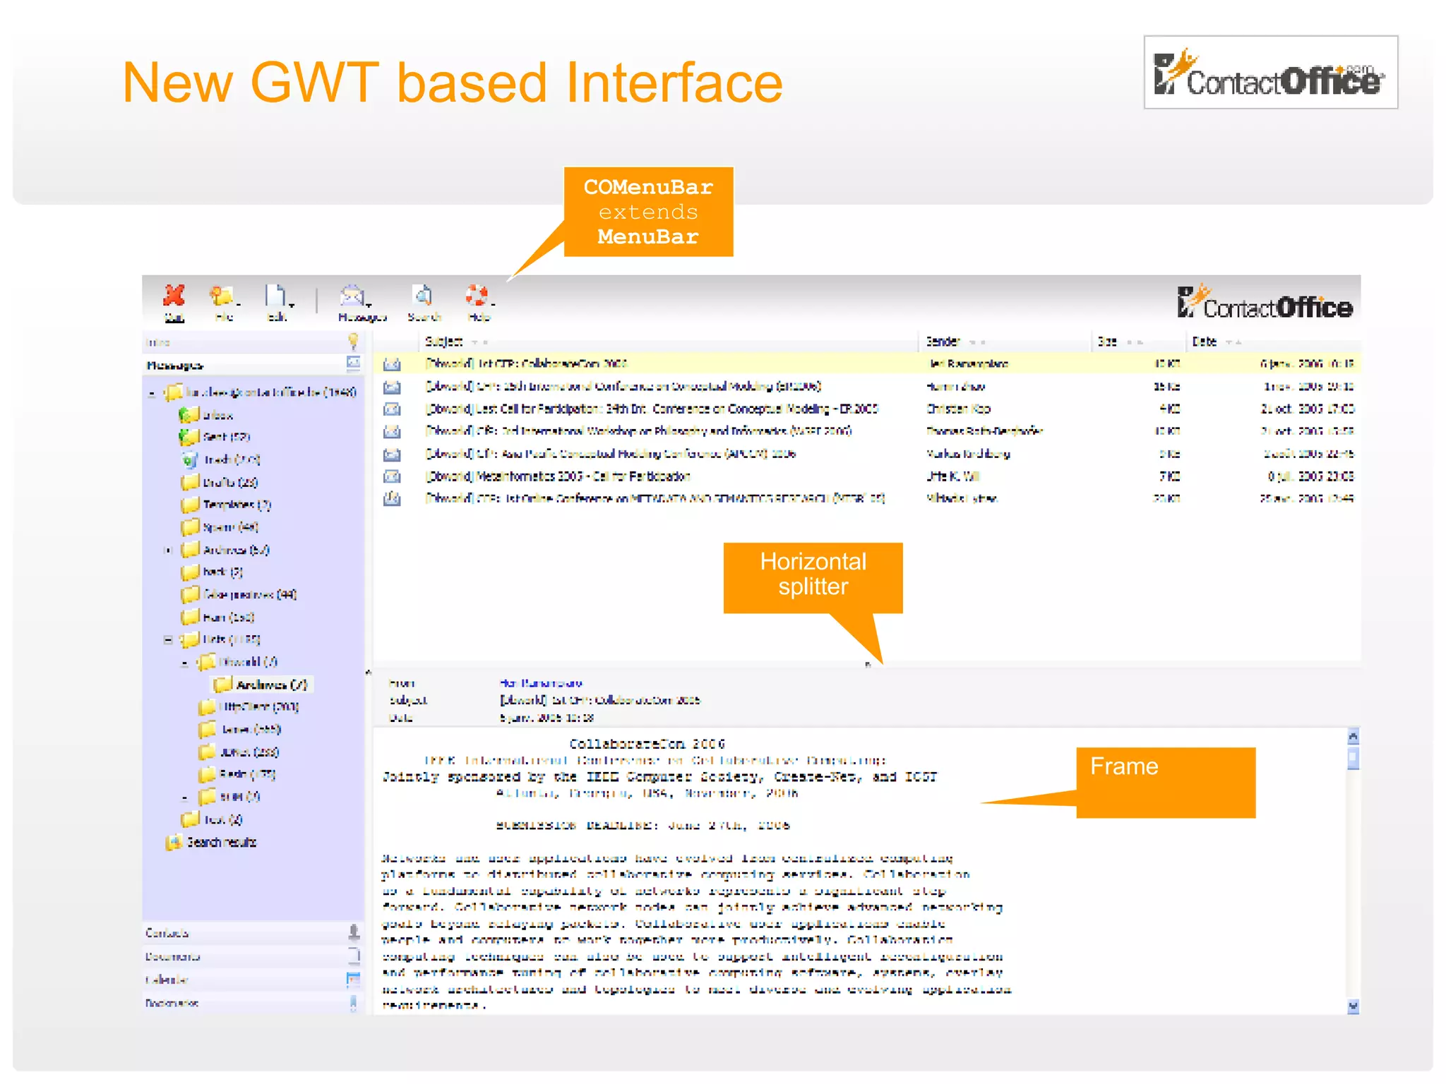This screenshot has width=1446, height=1084.
Task: Open the Contacts panel
Action: [x=253, y=933]
